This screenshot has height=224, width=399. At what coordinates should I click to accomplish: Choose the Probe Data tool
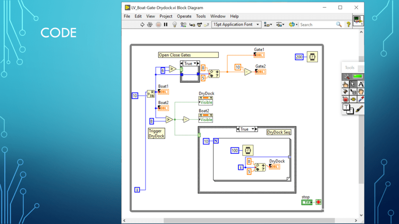click(353, 99)
